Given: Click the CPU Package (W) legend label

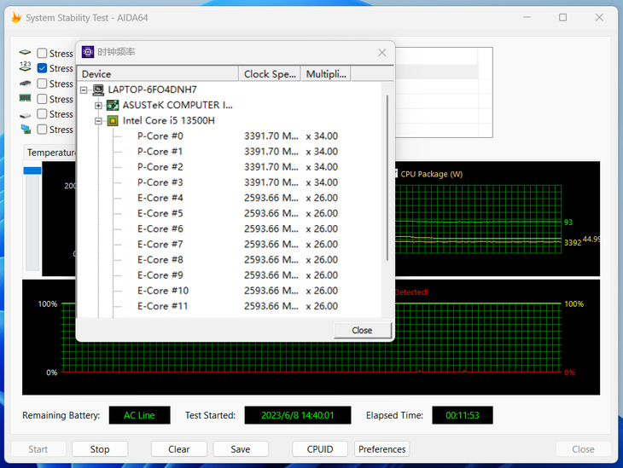Looking at the screenshot, I should point(432,174).
